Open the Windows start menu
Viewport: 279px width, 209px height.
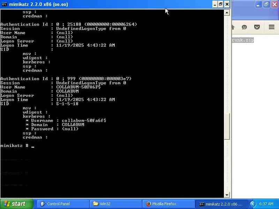(17, 204)
